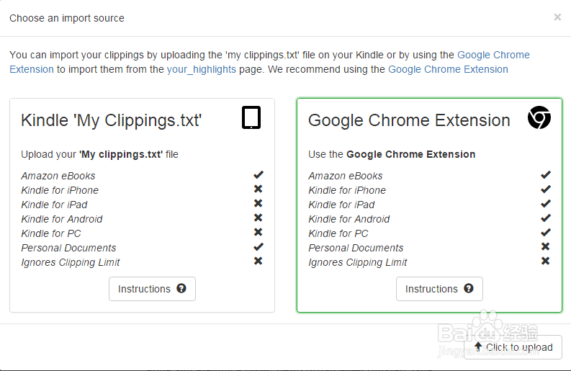Image resolution: width=571 pixels, height=371 pixels.
Task: Click X mark beside Ignores Clipping Limit in Chrome panel
Action: point(546,261)
